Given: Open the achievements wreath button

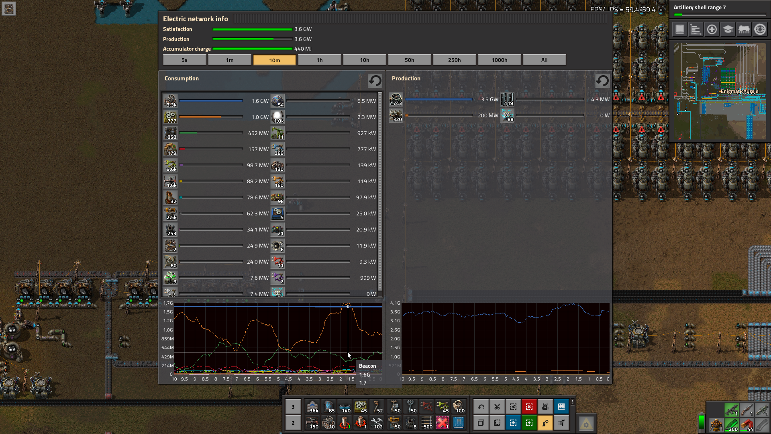Looking at the screenshot, I should click(760, 29).
